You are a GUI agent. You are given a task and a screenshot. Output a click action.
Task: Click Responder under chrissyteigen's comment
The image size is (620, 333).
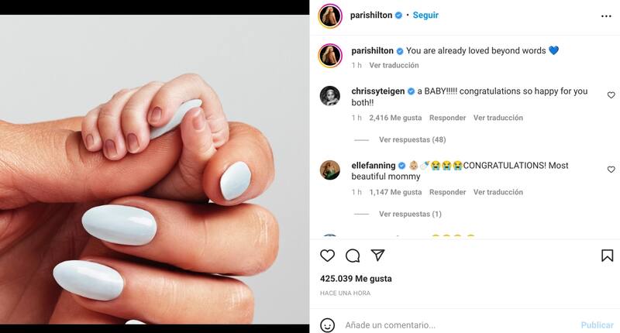(447, 118)
